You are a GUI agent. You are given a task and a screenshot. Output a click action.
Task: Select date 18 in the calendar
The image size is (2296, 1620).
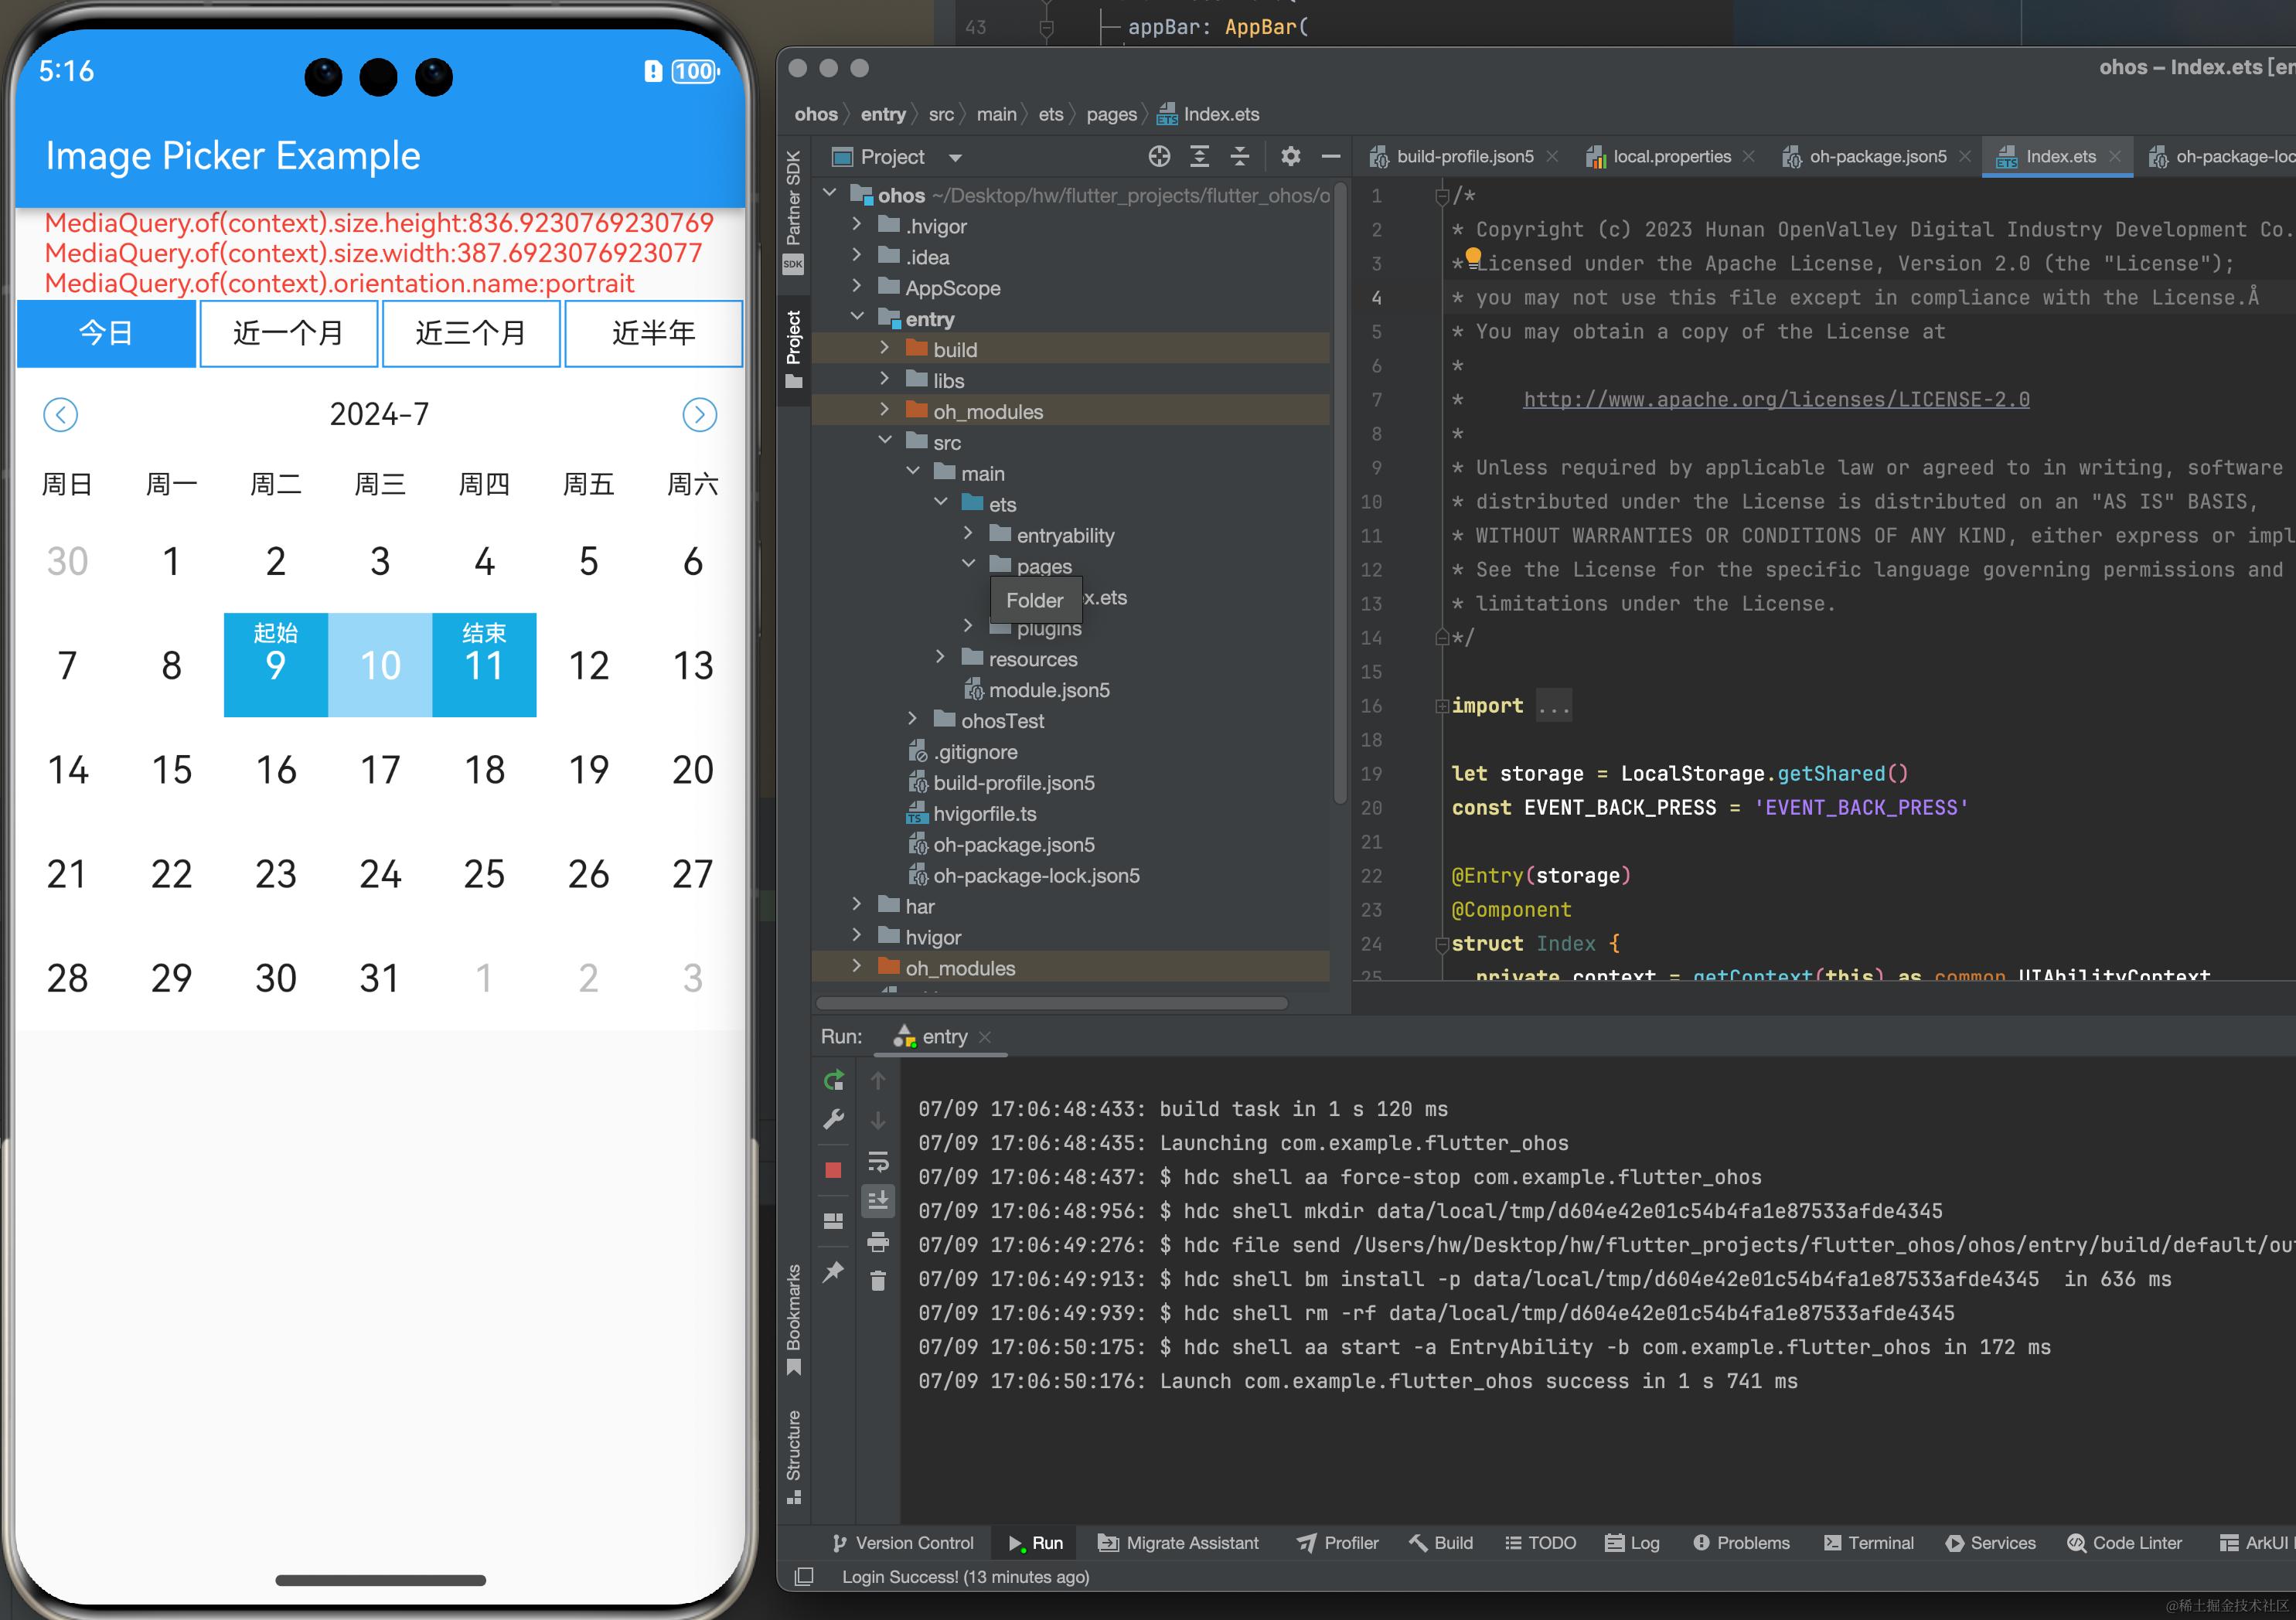tap(484, 770)
